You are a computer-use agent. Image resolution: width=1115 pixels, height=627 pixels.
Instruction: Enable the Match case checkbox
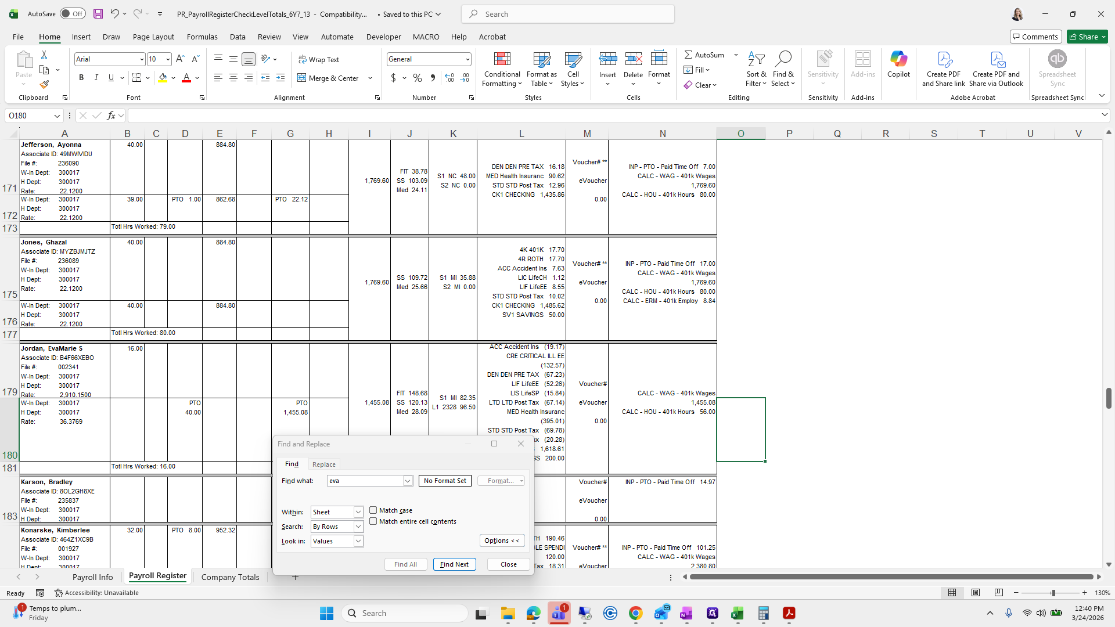pos(373,510)
